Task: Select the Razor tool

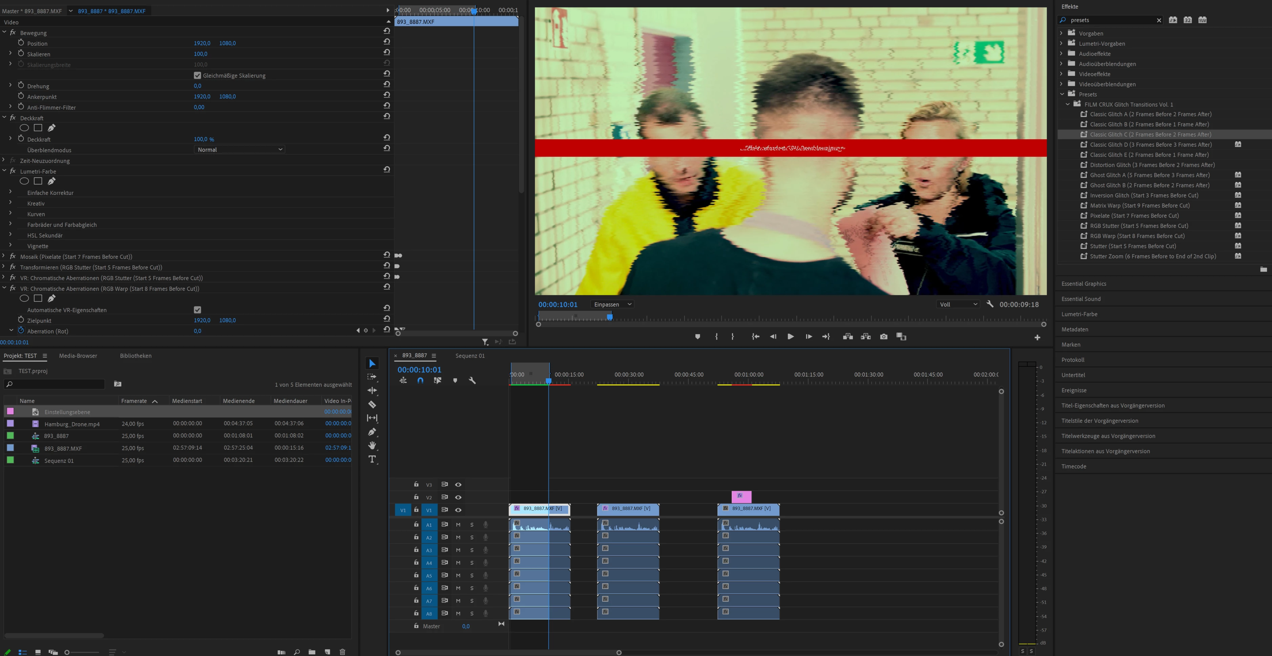Action: pyautogui.click(x=372, y=404)
